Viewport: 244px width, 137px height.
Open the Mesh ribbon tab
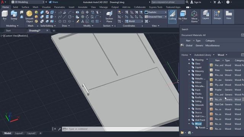35,7
